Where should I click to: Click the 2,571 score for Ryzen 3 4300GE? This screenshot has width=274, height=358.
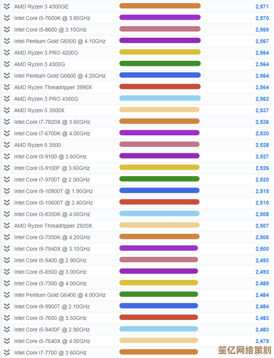click(262, 7)
